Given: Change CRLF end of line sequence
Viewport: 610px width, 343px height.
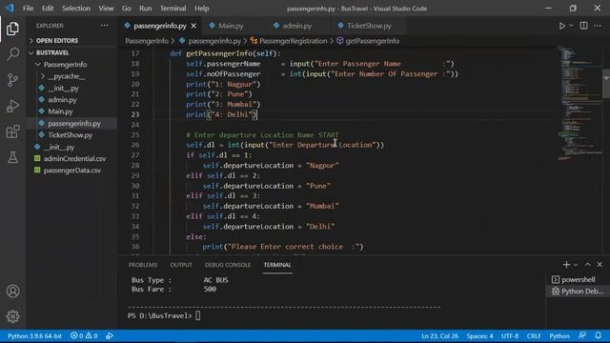Looking at the screenshot, I should (534, 335).
